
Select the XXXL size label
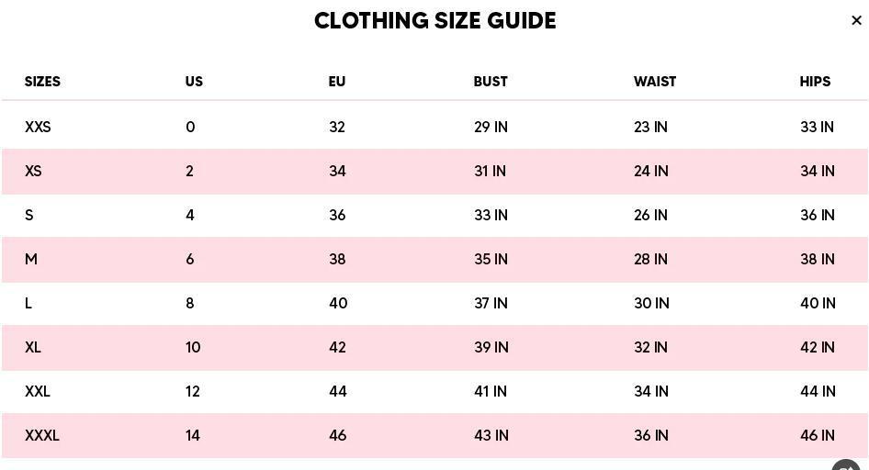[42, 435]
